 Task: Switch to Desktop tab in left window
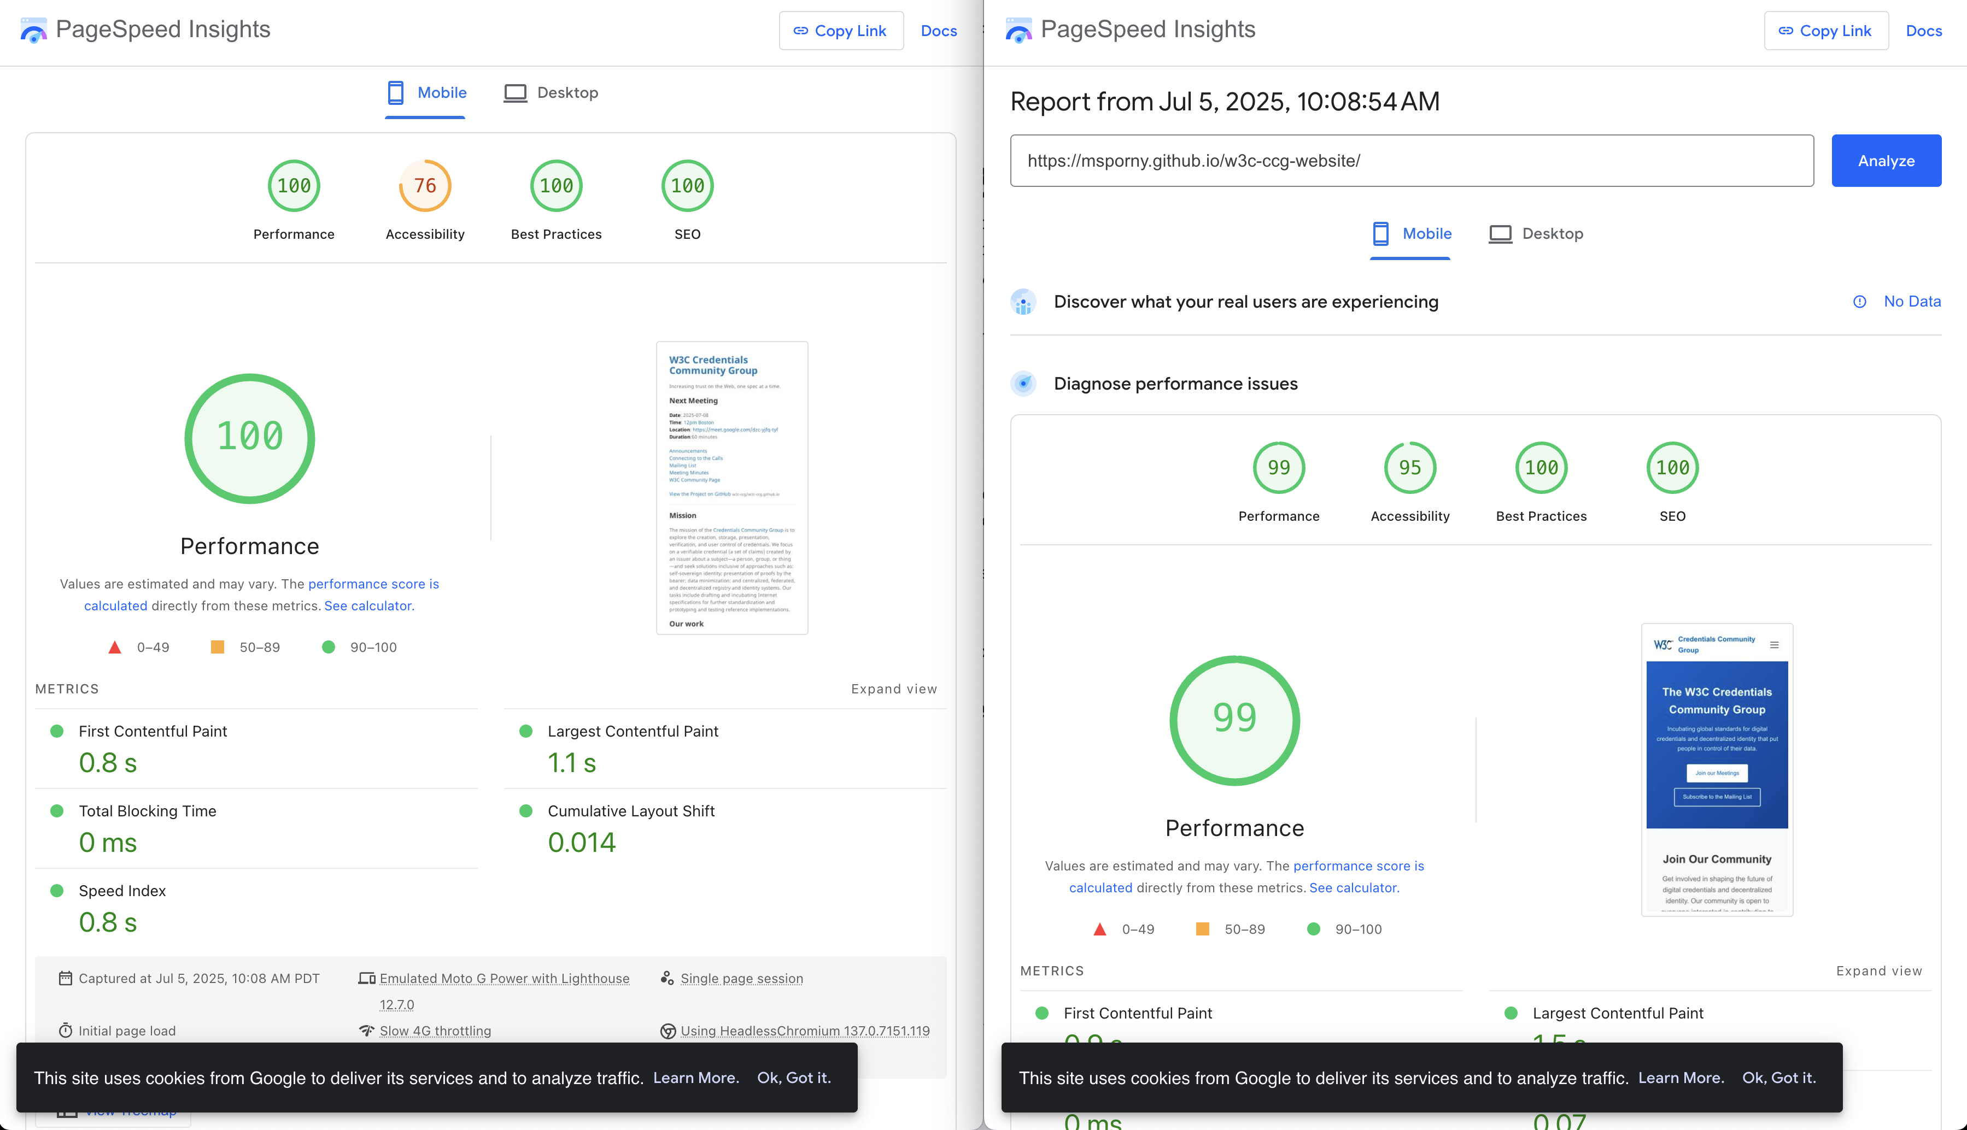pyautogui.click(x=551, y=93)
